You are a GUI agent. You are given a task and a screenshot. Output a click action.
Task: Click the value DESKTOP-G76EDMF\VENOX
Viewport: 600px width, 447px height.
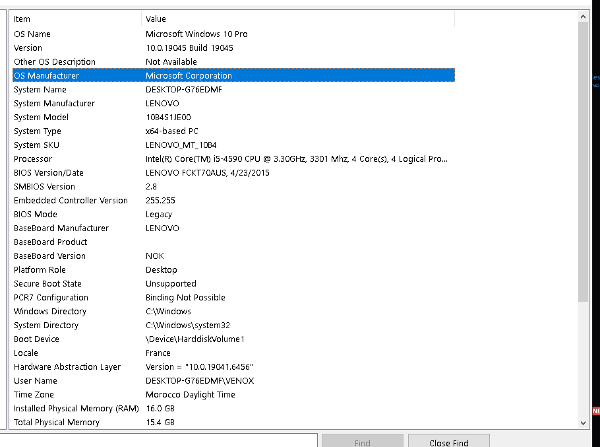pyautogui.click(x=200, y=381)
